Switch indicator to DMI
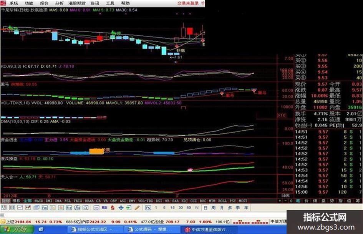Screen dimensions: 363x234 49,201
